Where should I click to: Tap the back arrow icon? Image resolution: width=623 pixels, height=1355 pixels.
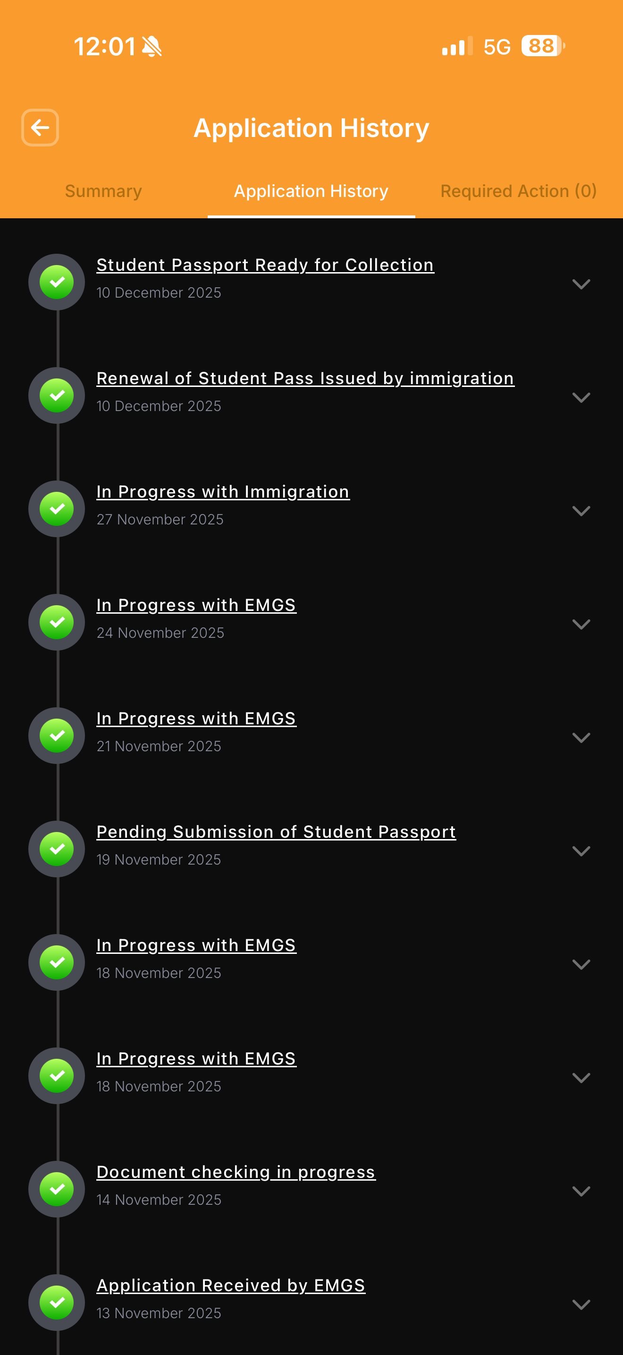[x=40, y=127]
